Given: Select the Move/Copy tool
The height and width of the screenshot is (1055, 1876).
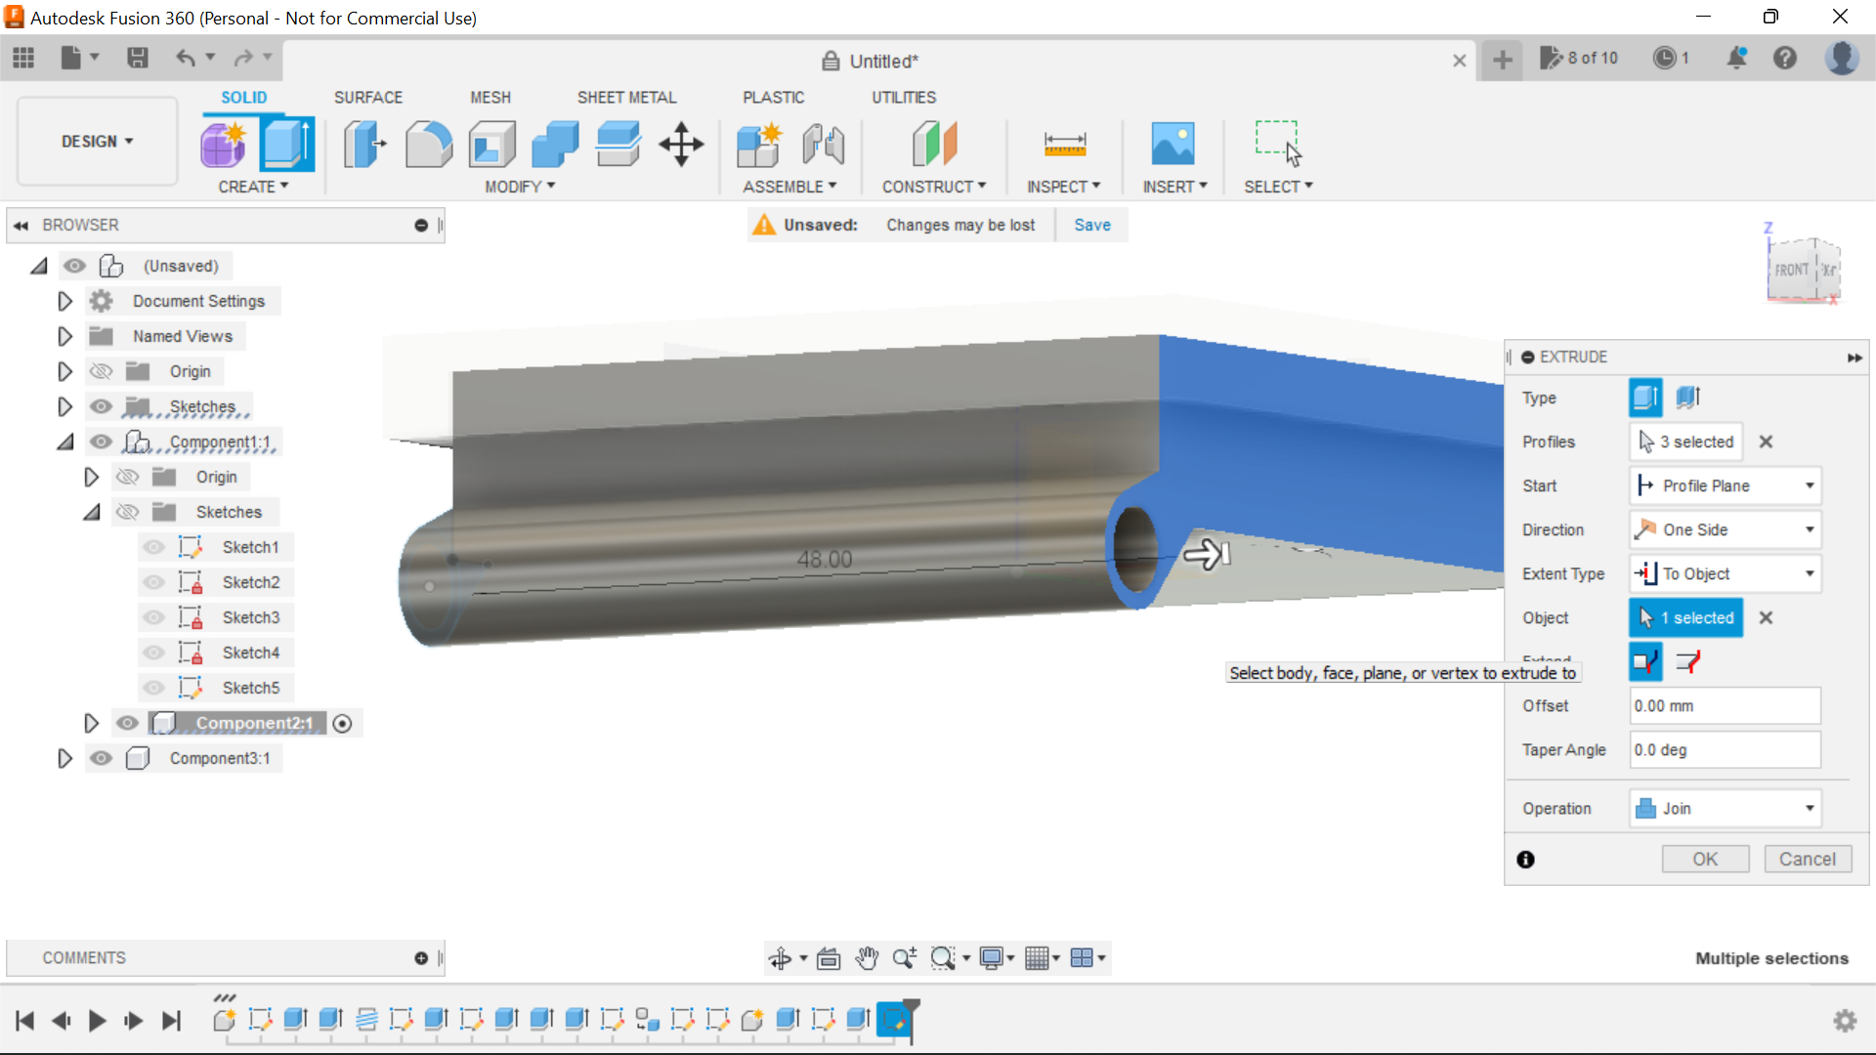Looking at the screenshot, I should click(681, 145).
